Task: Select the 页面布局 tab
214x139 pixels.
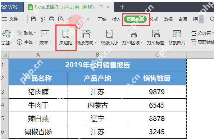Action: pyautogui.click(x=135, y=19)
